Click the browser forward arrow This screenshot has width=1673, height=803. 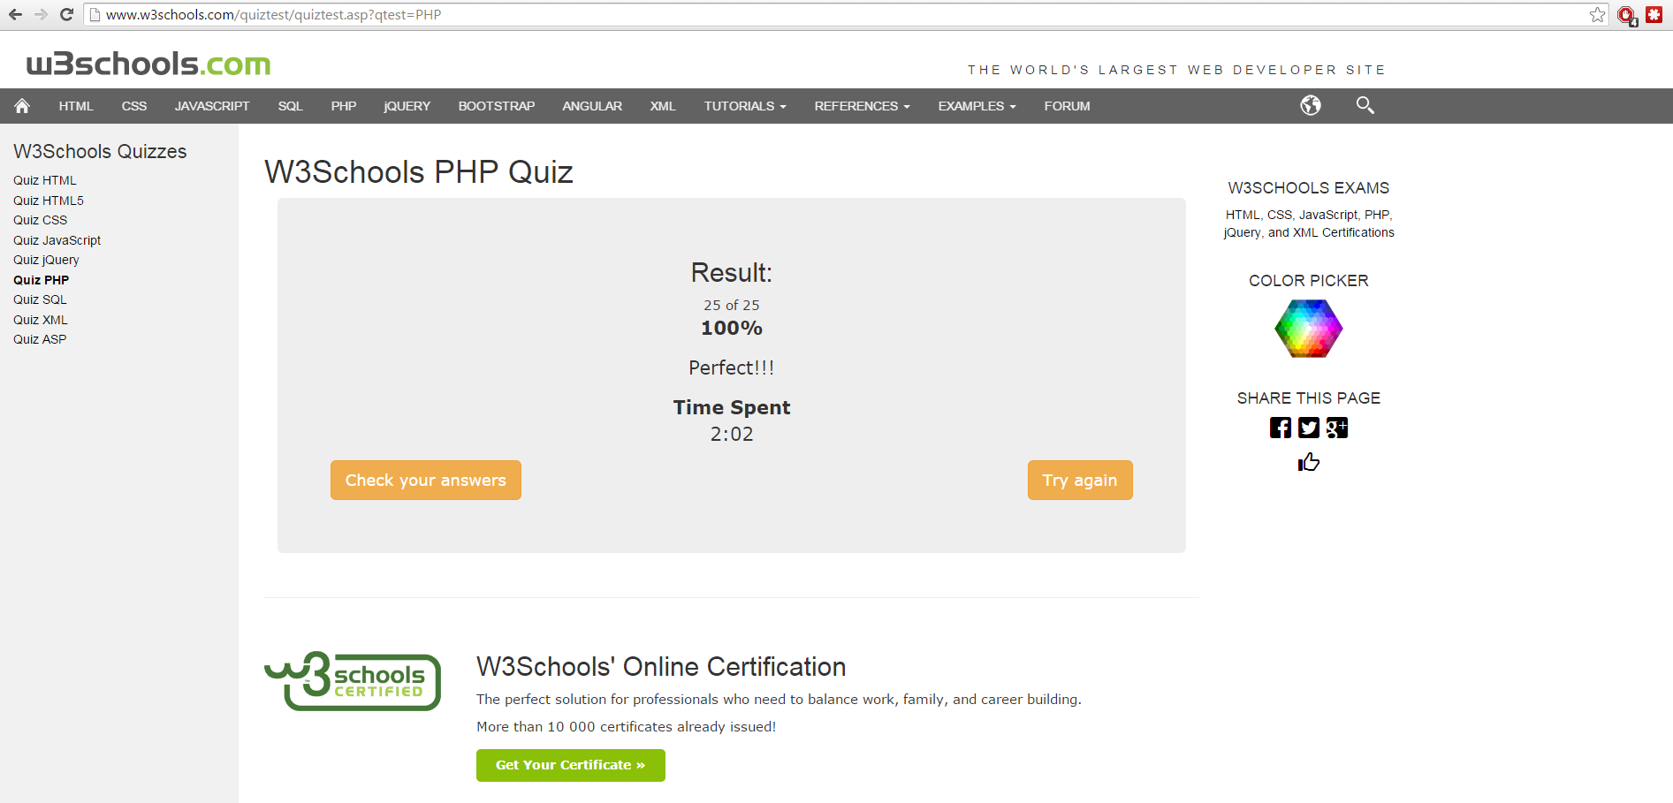point(41,15)
